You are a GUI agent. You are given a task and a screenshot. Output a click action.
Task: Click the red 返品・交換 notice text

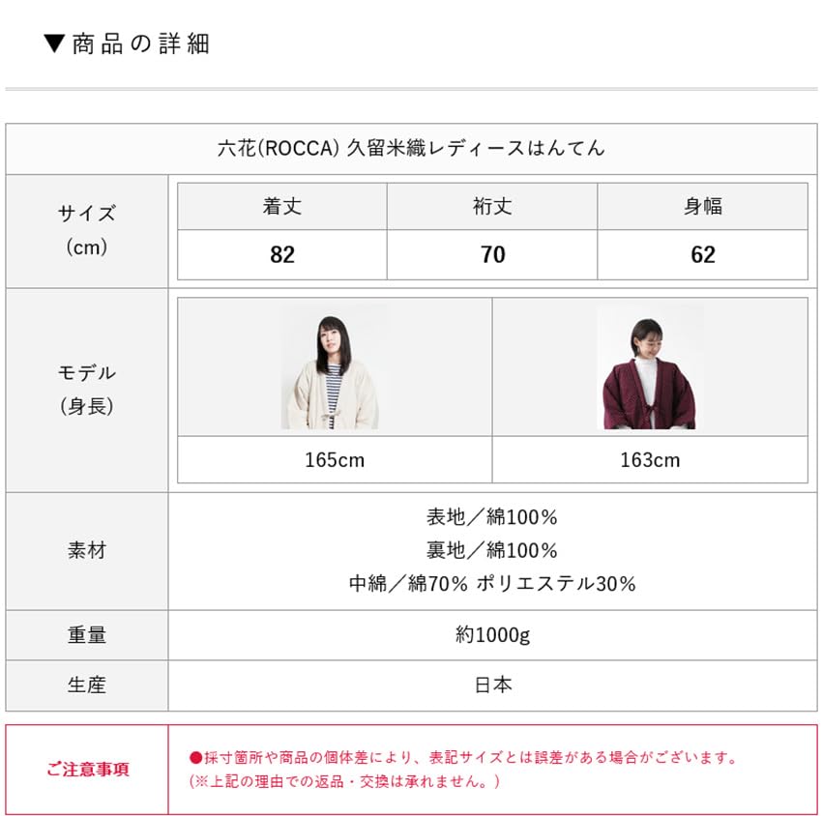[344, 781]
